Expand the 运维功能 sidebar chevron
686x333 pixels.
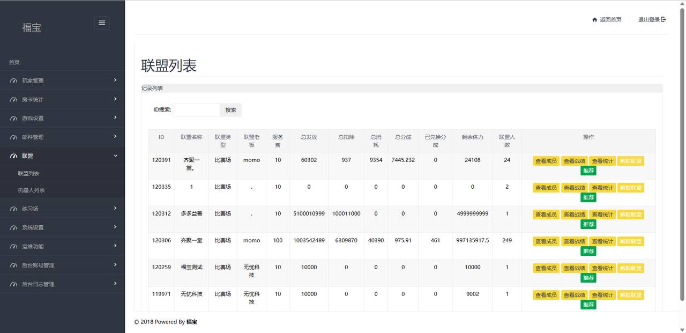point(115,246)
